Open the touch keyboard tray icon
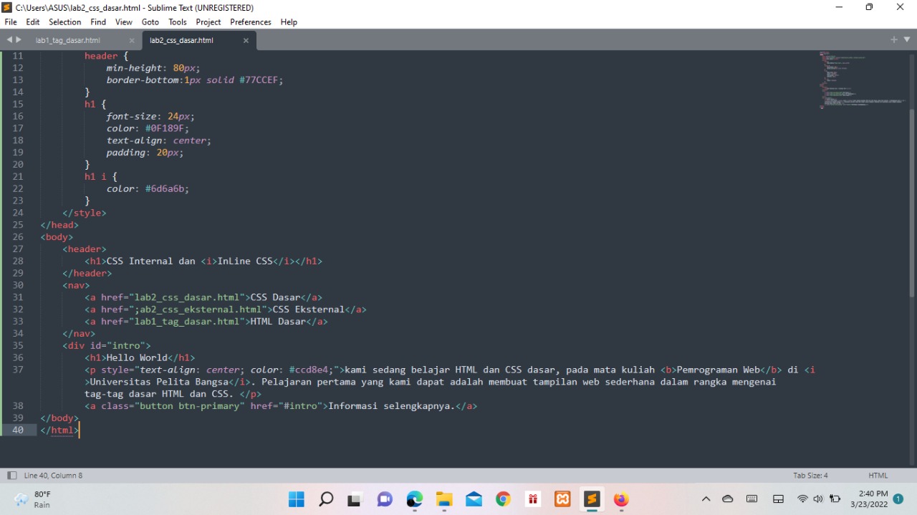 pyautogui.click(x=752, y=499)
